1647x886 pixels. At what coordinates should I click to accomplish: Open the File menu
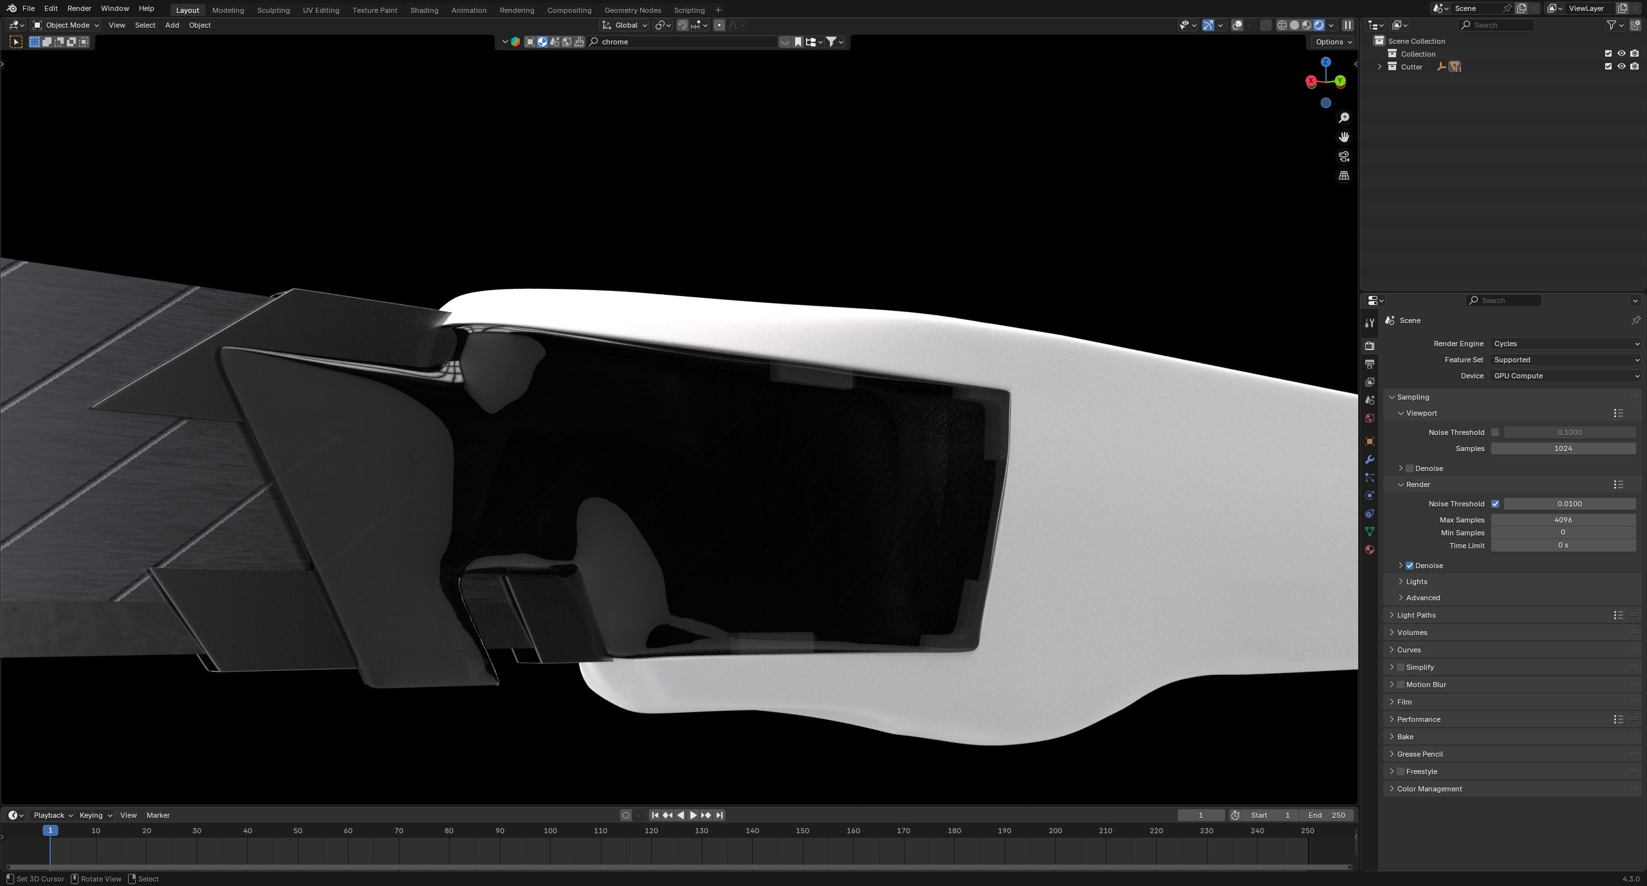[28, 8]
